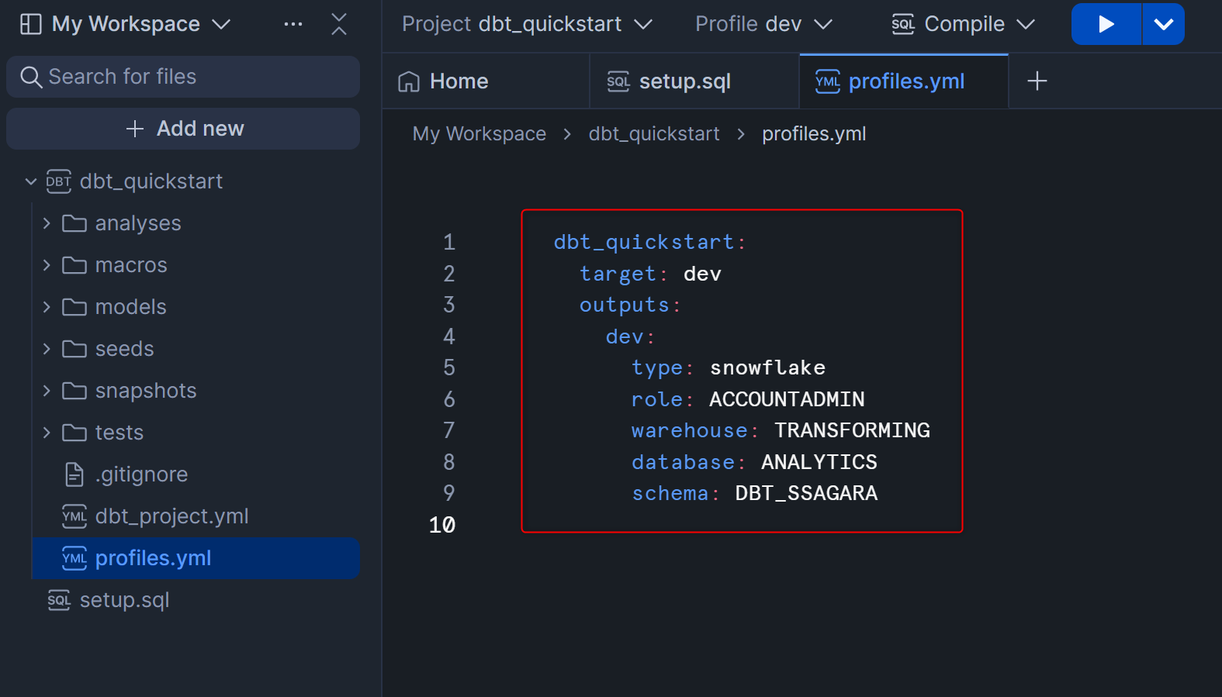Viewport: 1222px width, 697px height.
Task: Expand the tests folder chevron
Action: 47,433
